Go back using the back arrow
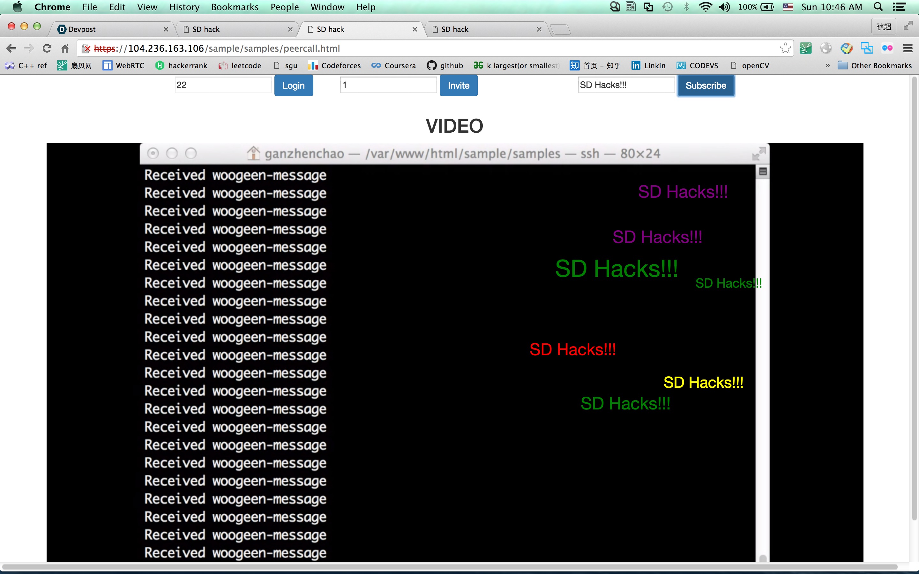The image size is (919, 574). 11,48
